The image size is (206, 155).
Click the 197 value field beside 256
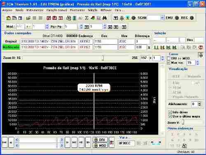145,58
